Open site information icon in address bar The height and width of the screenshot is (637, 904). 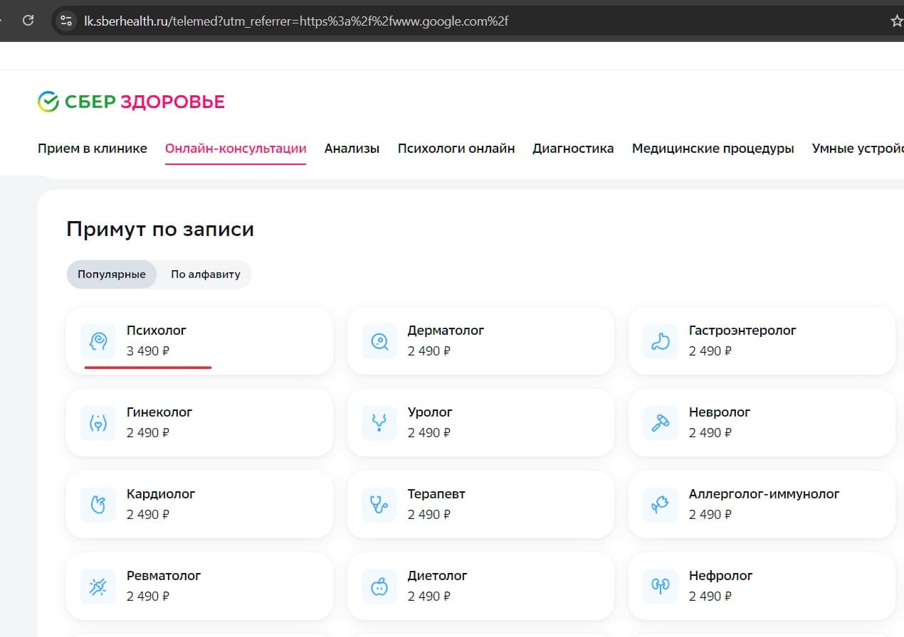click(x=66, y=21)
